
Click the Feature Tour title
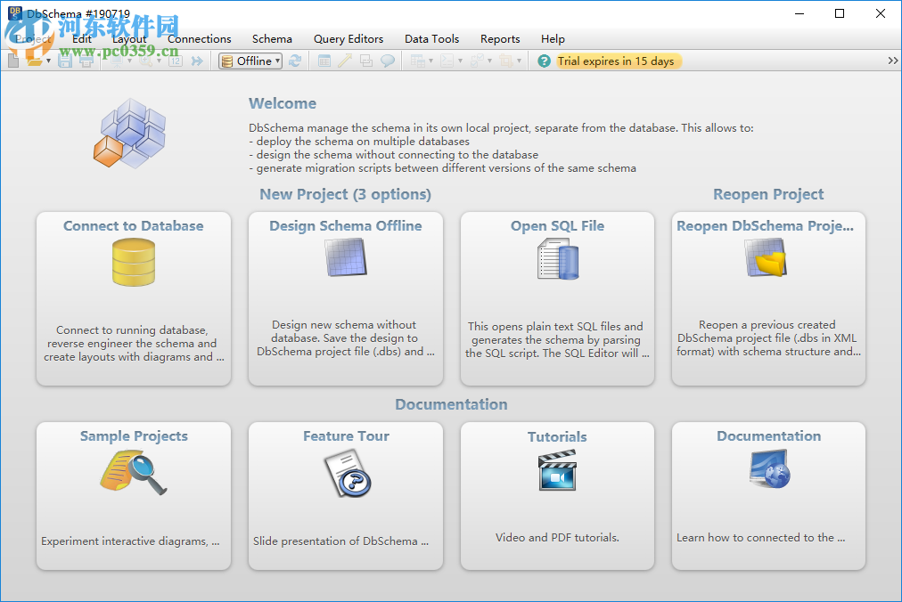coord(347,436)
